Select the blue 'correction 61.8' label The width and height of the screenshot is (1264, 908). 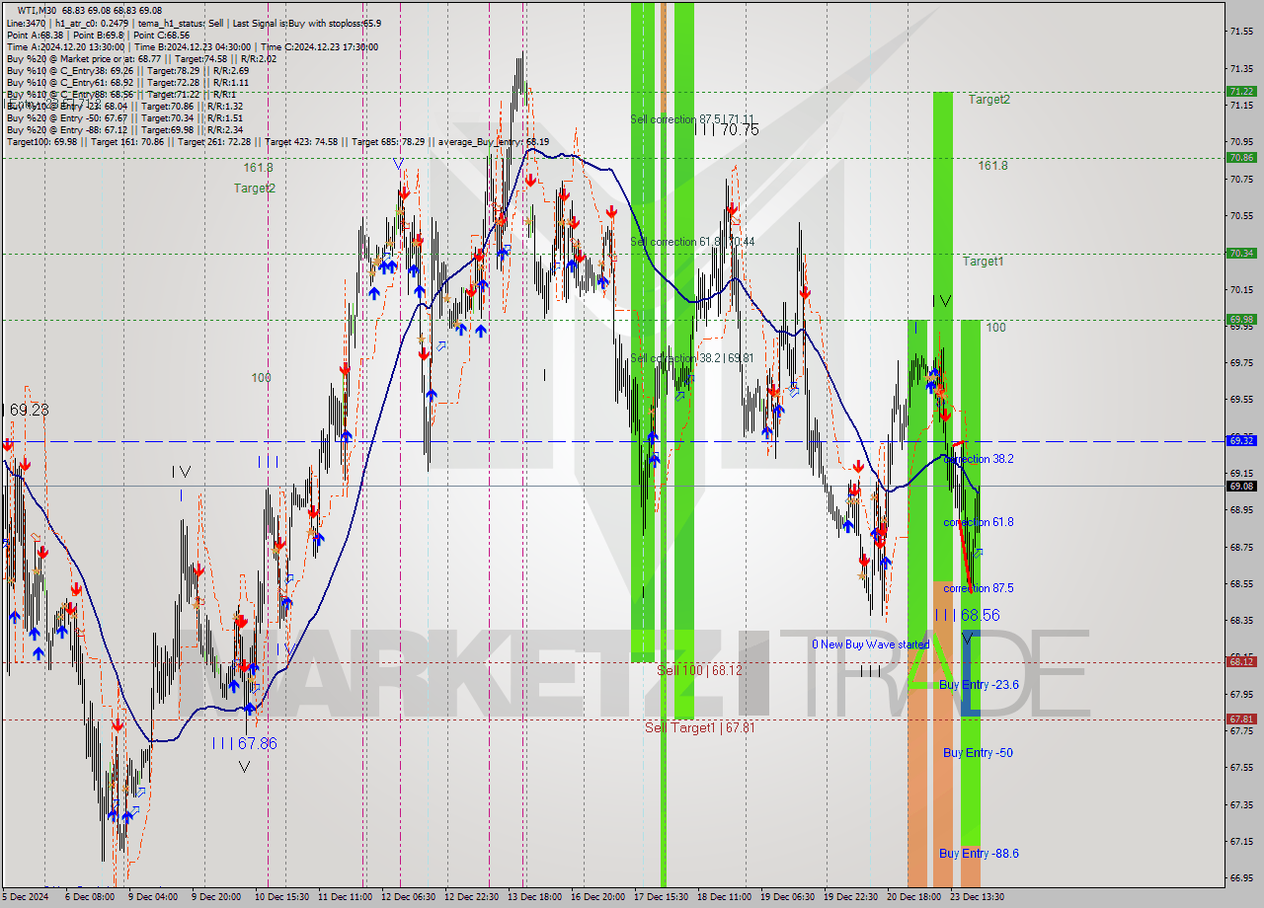(x=978, y=522)
